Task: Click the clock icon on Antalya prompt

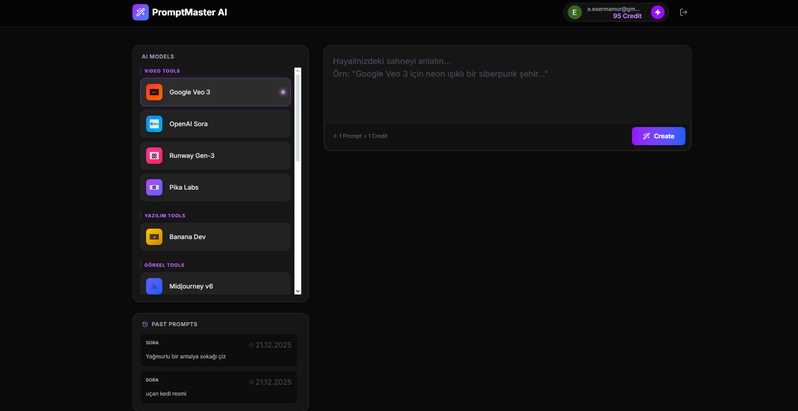Action: point(251,345)
